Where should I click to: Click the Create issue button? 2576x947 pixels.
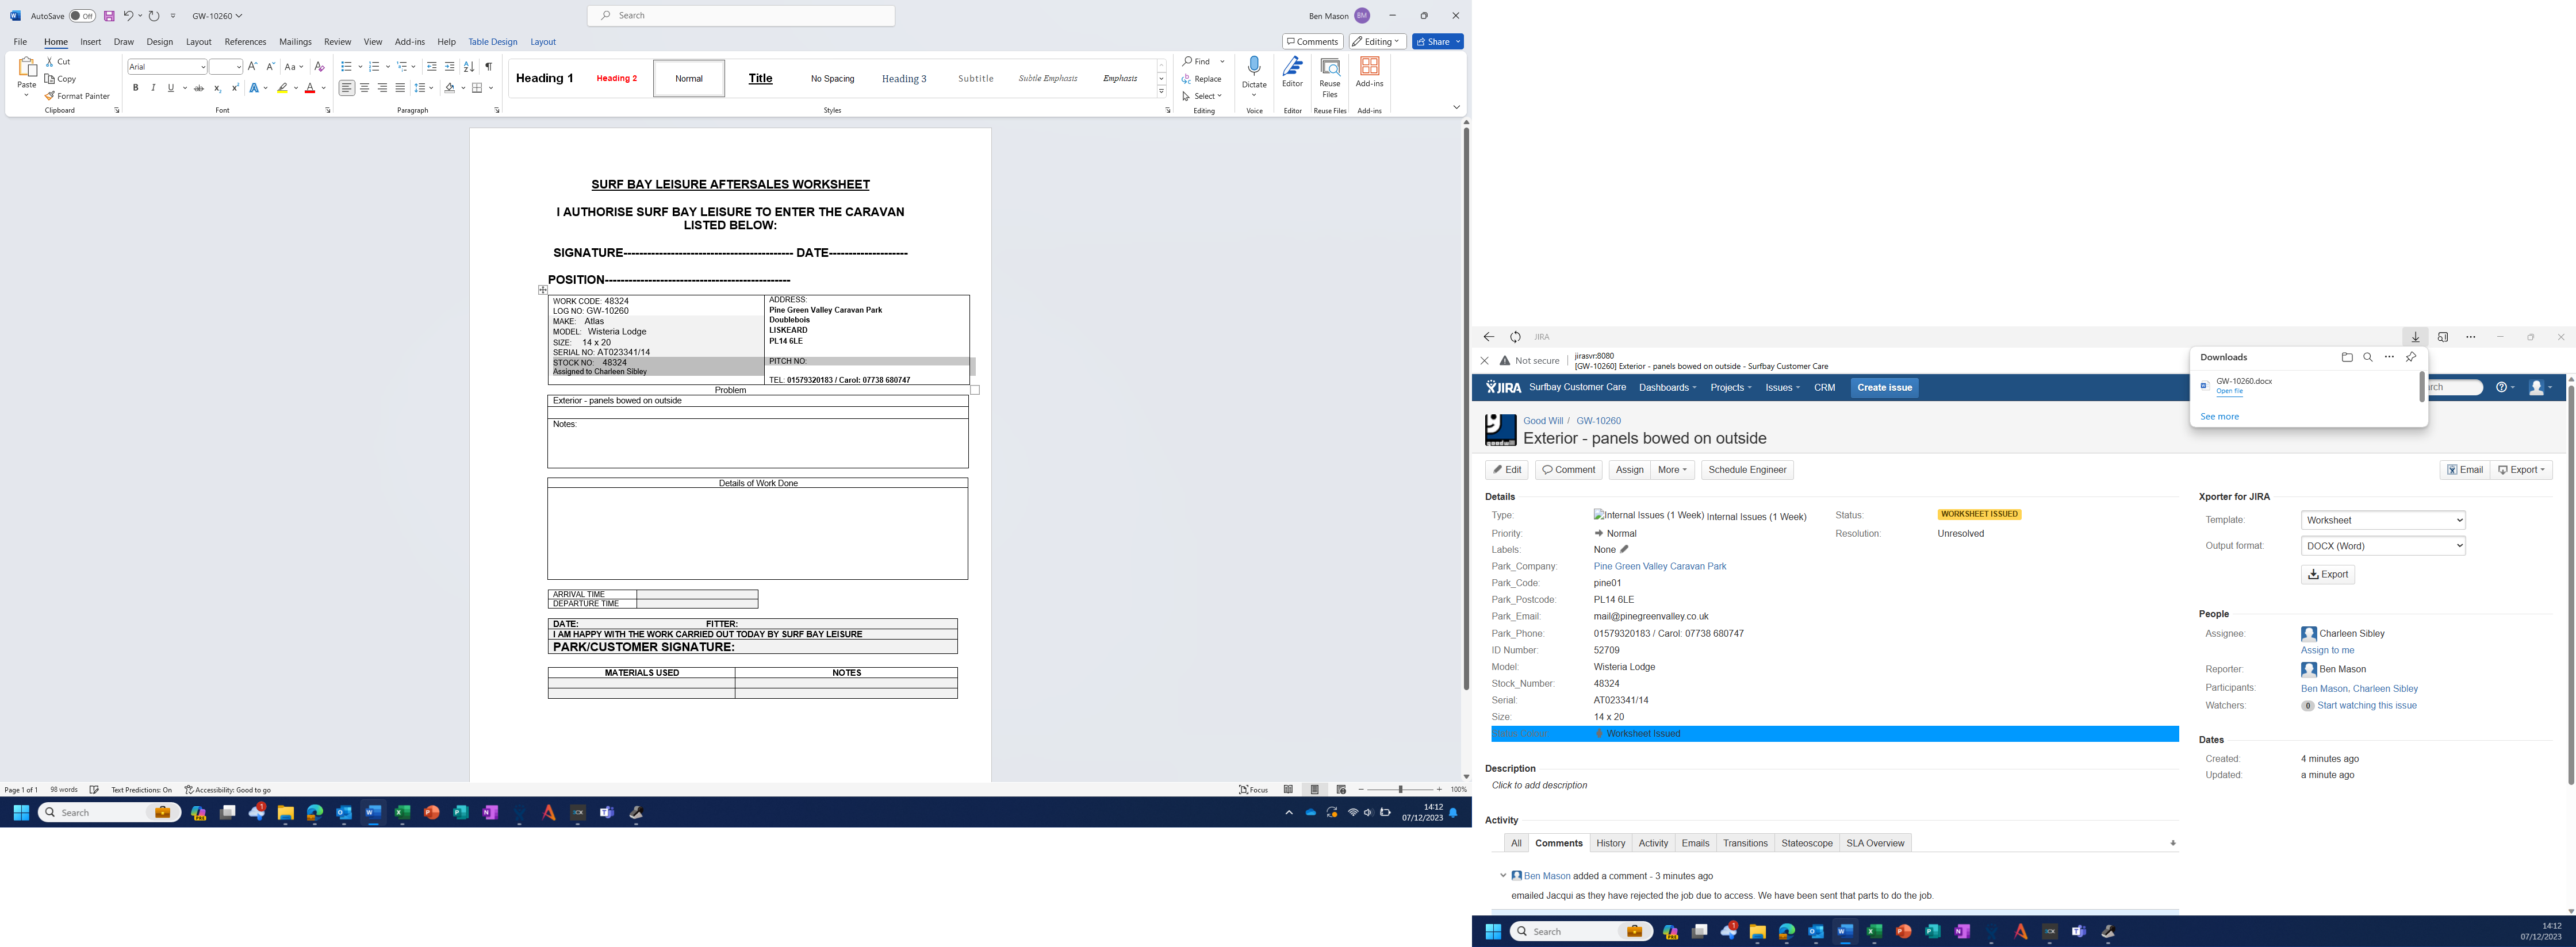(x=1884, y=387)
